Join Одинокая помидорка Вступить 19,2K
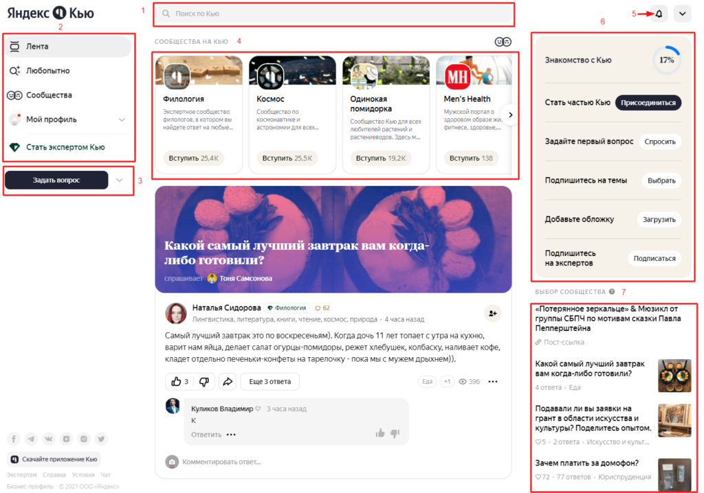Image resolution: width=704 pixels, height=493 pixels. coord(381,159)
